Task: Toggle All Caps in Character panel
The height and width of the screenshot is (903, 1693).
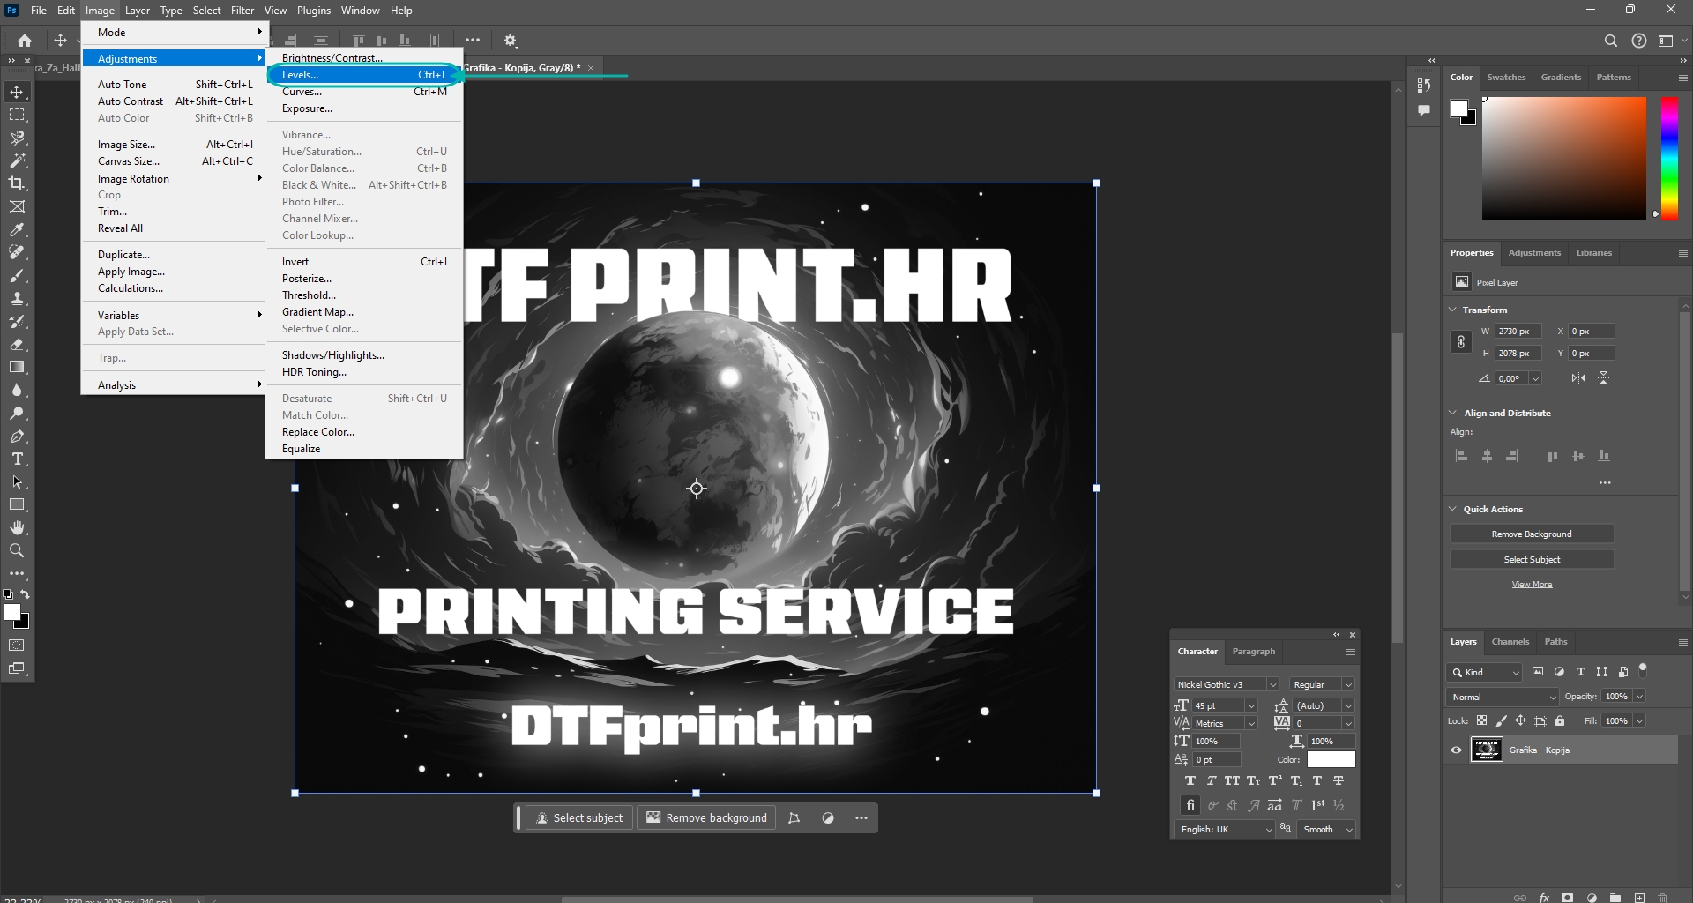Action: (1232, 781)
